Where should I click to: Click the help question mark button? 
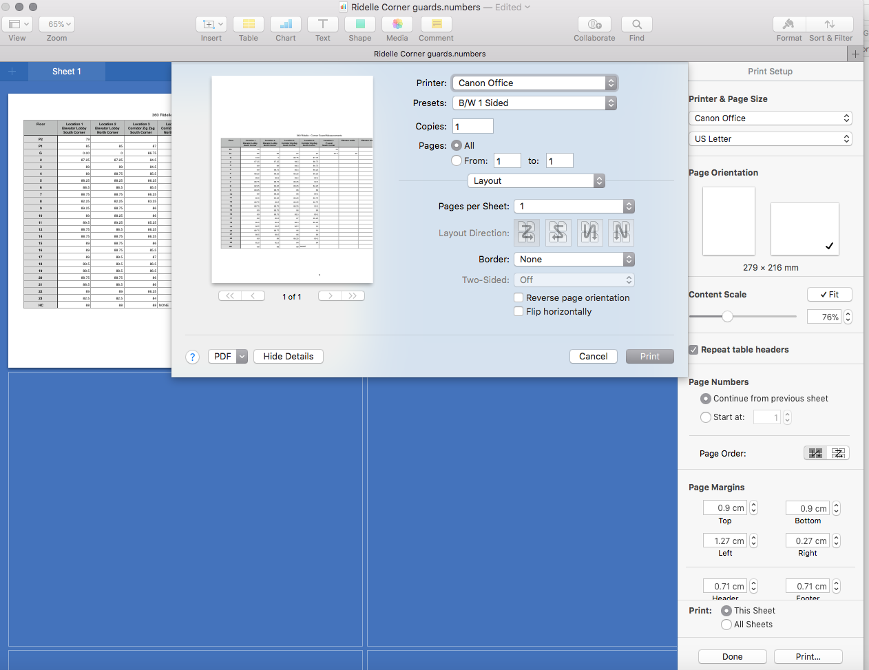click(193, 357)
